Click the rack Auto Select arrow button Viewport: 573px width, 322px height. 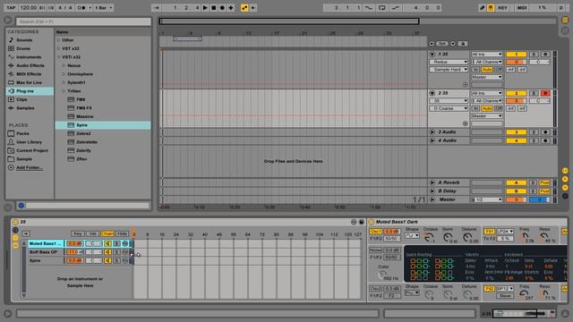pyautogui.click(x=26, y=233)
